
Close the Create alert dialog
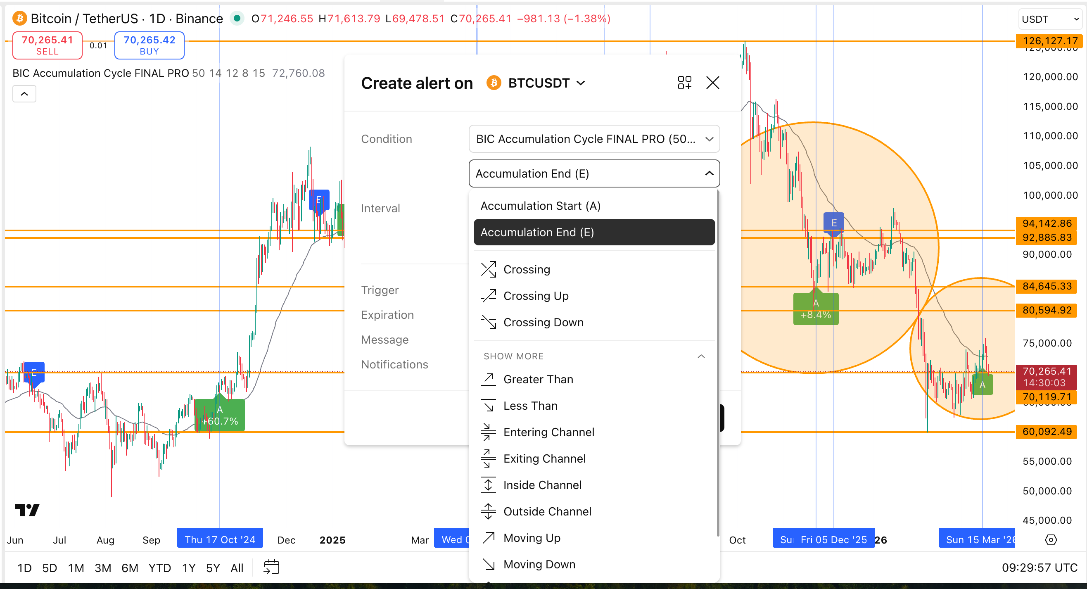(713, 83)
